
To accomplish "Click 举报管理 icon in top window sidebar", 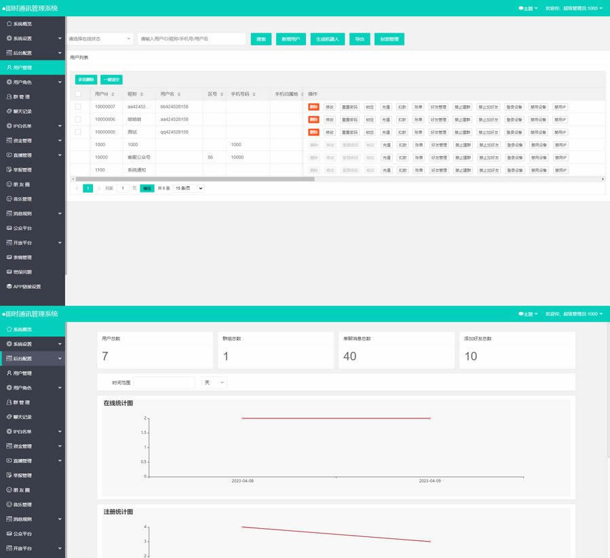I will [x=9, y=170].
